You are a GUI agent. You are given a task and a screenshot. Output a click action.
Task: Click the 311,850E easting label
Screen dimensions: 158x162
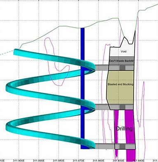coord(118,160)
